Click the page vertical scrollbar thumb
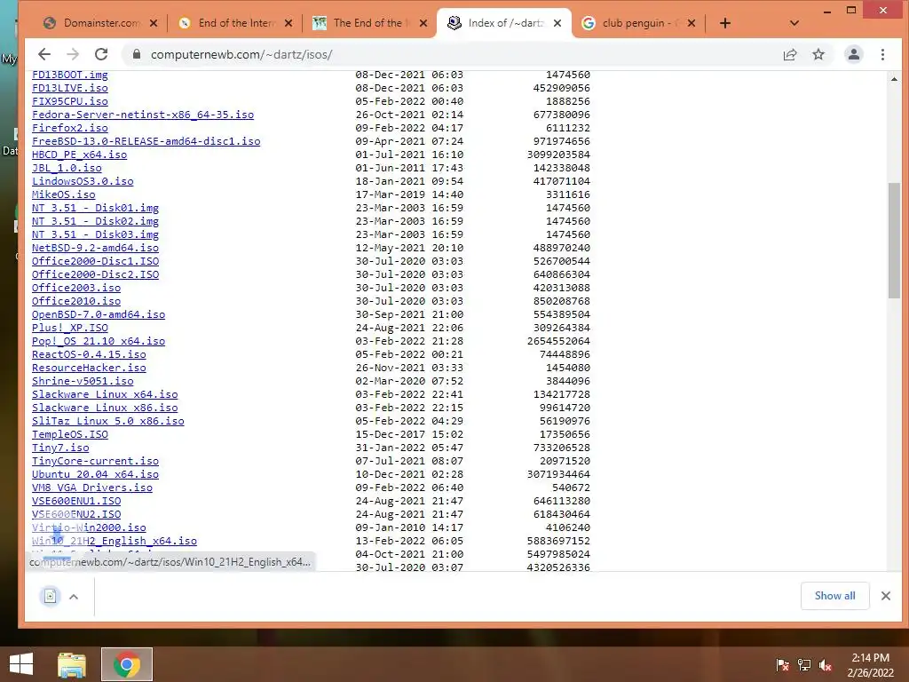909x682 pixels. (893, 240)
